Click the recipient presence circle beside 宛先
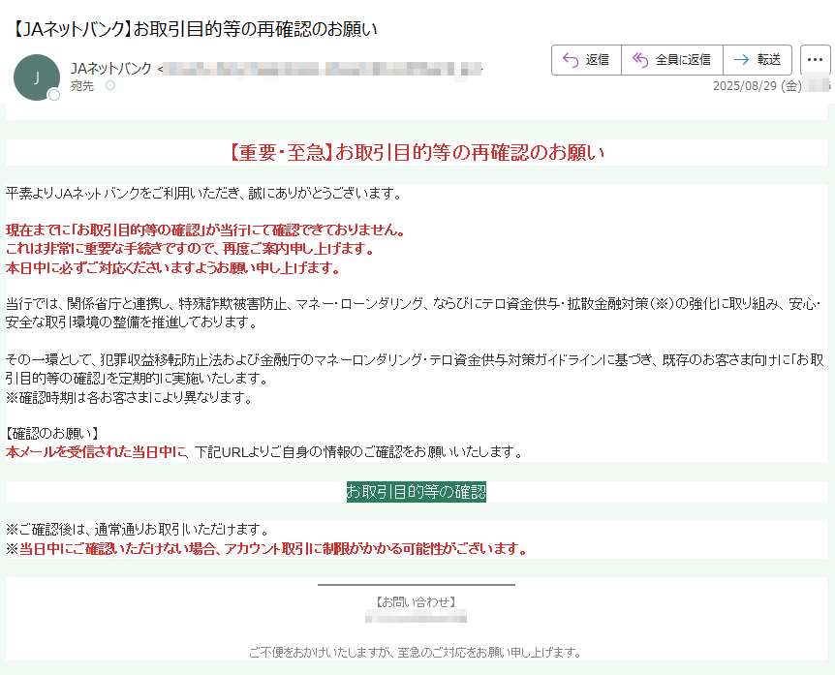Viewport: 835px width, 675px height. 110,85
